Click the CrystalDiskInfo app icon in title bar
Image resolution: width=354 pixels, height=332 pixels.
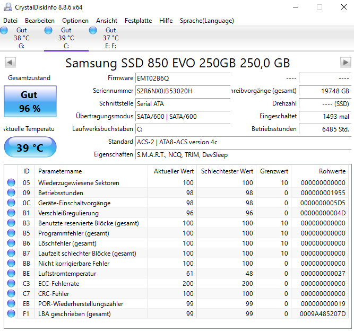[x=8, y=7]
